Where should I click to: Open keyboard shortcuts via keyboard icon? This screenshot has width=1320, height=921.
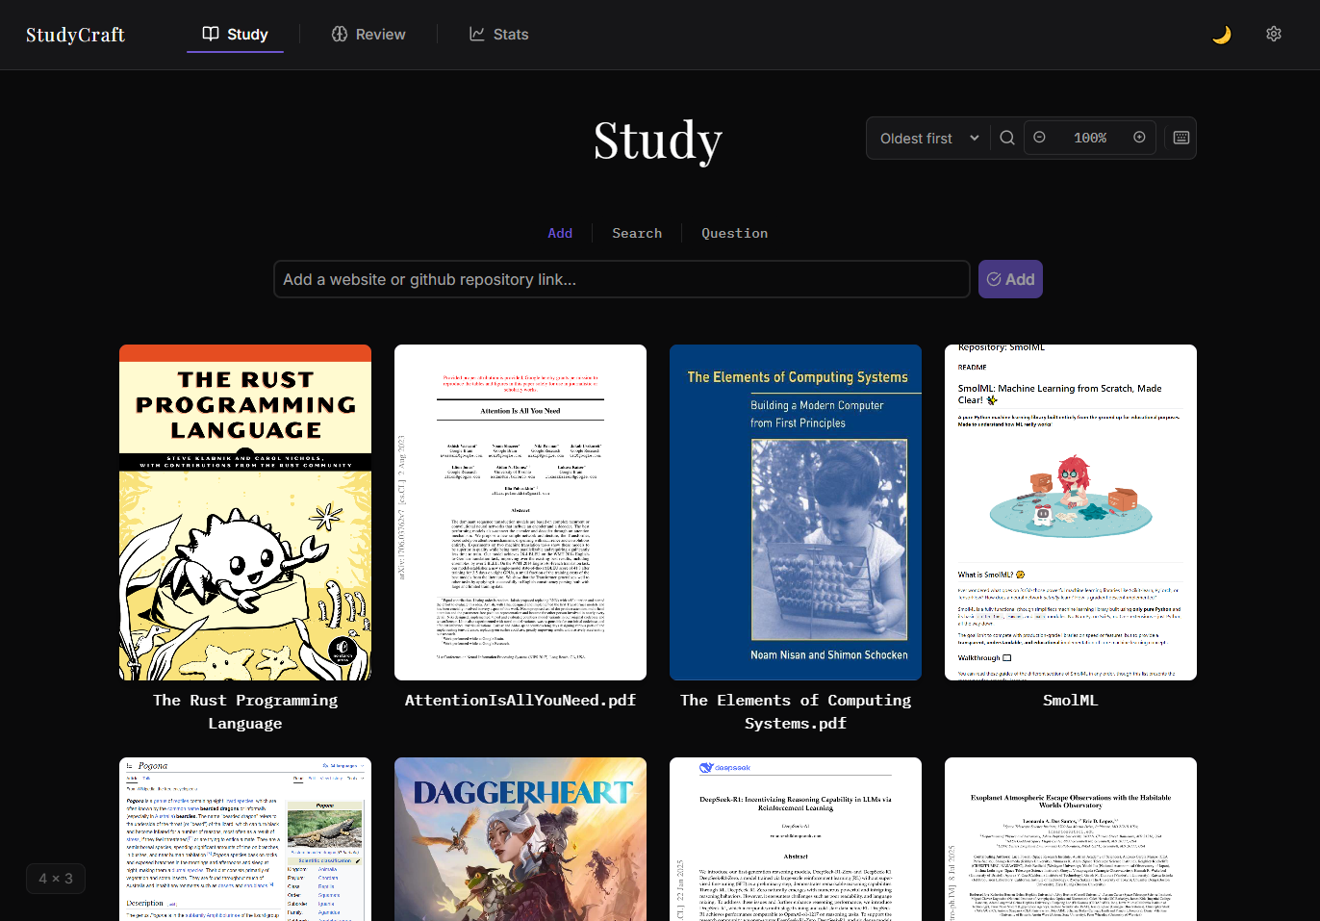tap(1180, 138)
